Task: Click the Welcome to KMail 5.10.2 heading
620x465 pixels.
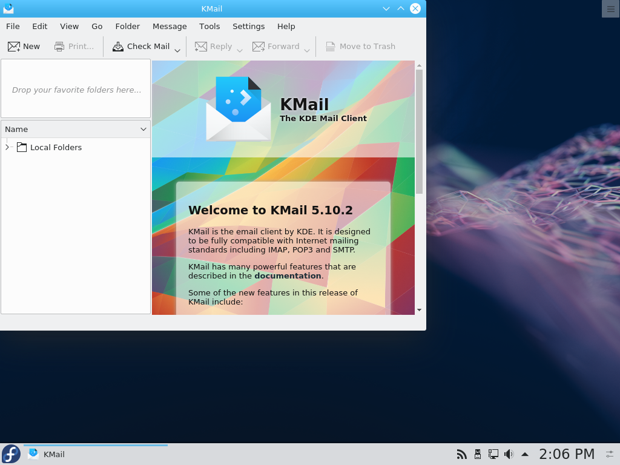Action: tap(271, 210)
